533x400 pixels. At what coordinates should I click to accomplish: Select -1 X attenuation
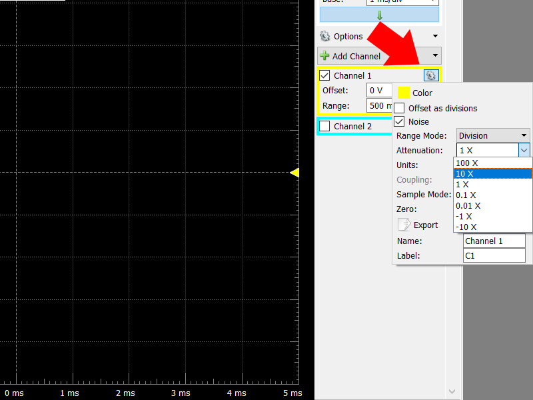(x=492, y=216)
